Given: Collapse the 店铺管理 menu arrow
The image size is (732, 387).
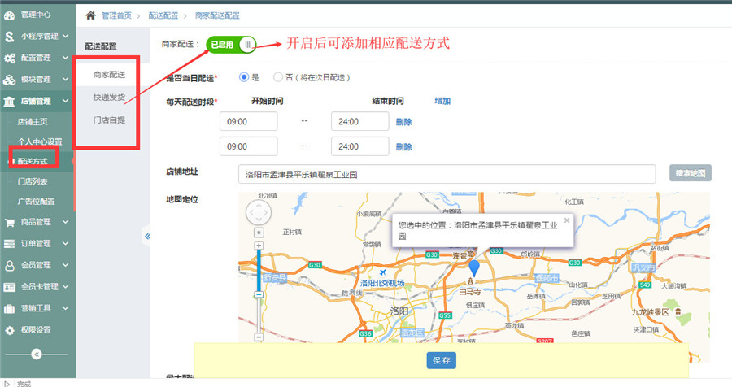Looking at the screenshot, I should coord(65,101).
